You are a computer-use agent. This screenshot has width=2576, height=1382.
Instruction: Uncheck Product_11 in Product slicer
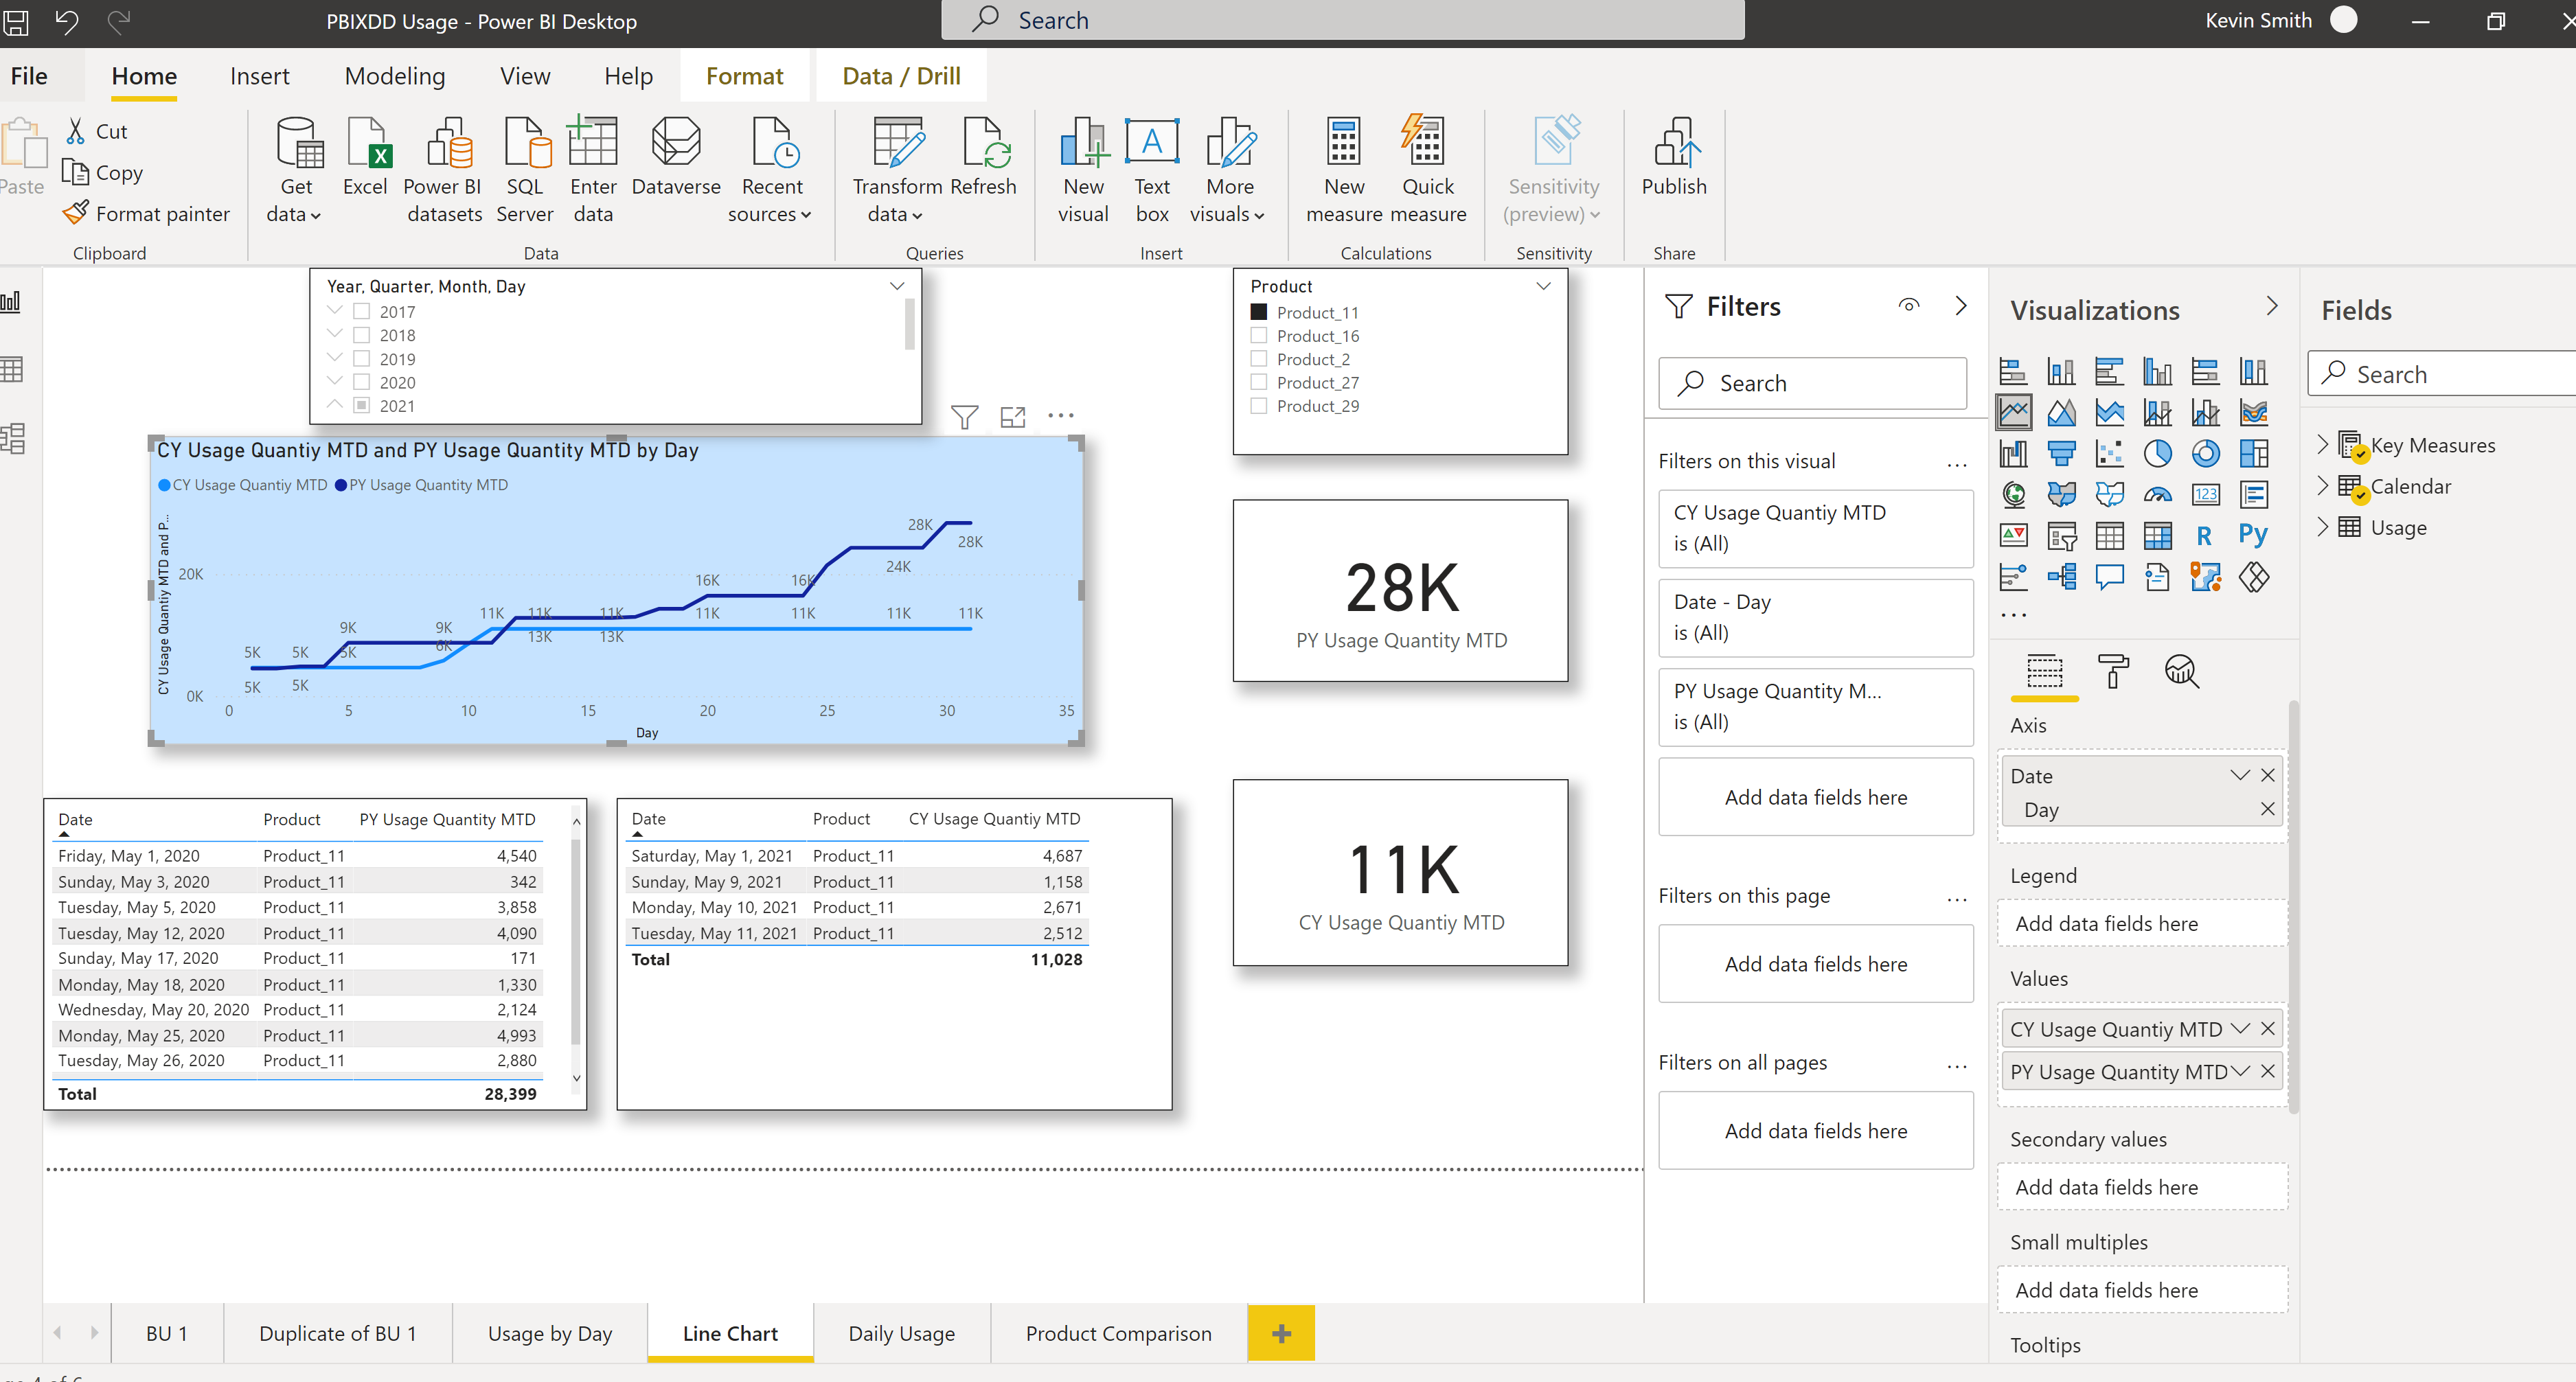tap(1259, 312)
